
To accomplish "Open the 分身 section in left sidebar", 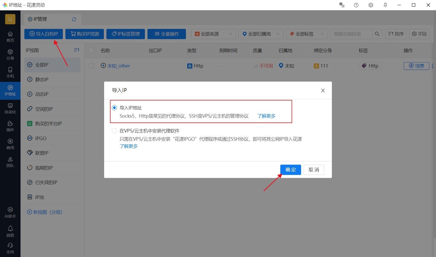I will pos(10,54).
